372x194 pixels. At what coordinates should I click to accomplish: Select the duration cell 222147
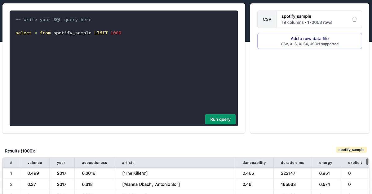(x=292, y=173)
